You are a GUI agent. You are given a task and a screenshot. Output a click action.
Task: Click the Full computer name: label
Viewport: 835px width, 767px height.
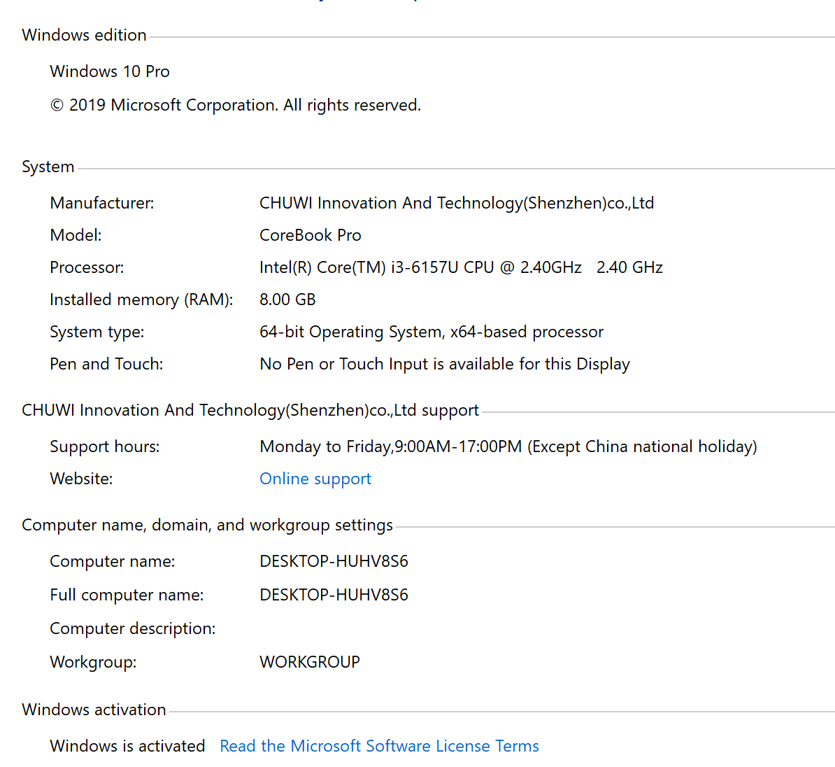click(x=127, y=595)
